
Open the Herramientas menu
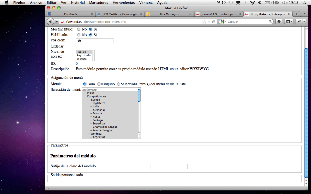point(124,3)
